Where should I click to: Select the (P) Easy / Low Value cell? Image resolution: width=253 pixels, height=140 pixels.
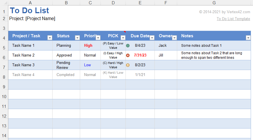pos(113,45)
